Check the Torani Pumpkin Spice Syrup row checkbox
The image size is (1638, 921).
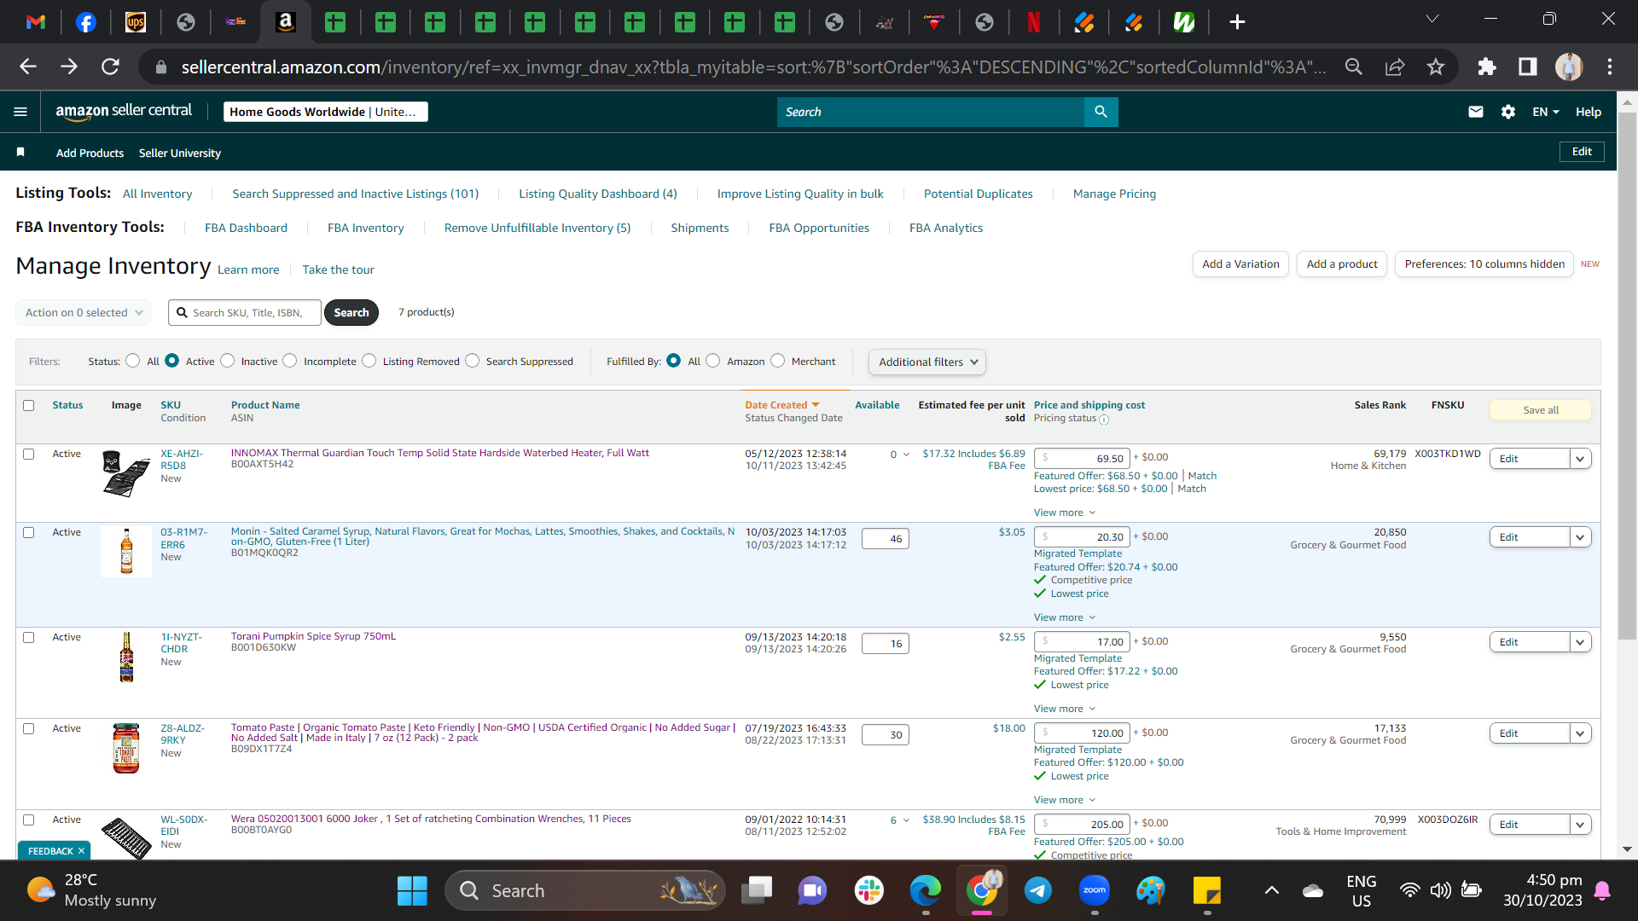pos(29,638)
